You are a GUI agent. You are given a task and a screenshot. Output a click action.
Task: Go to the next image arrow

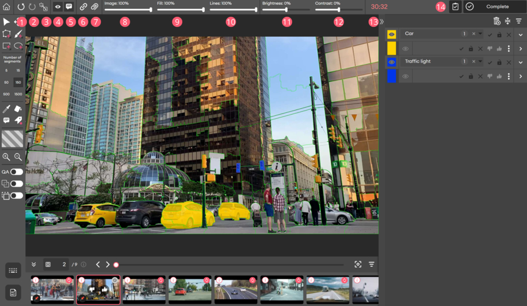pyautogui.click(x=108, y=264)
